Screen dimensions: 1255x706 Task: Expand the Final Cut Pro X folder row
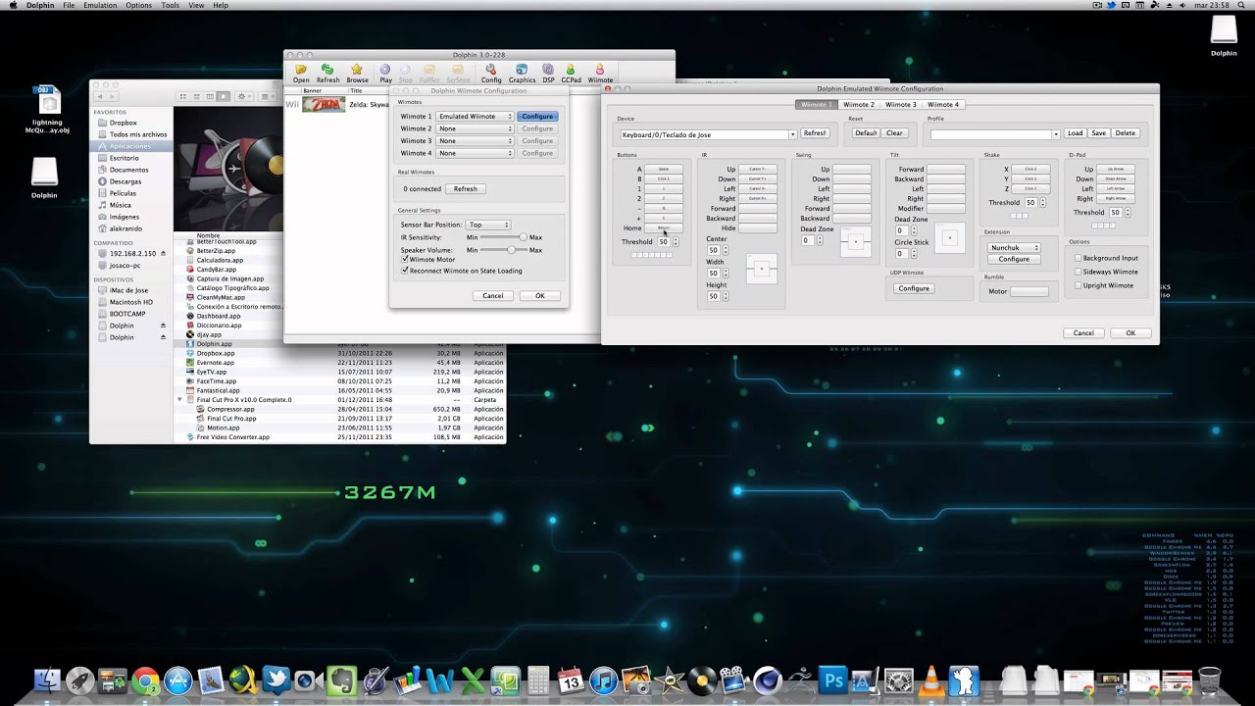pos(179,400)
